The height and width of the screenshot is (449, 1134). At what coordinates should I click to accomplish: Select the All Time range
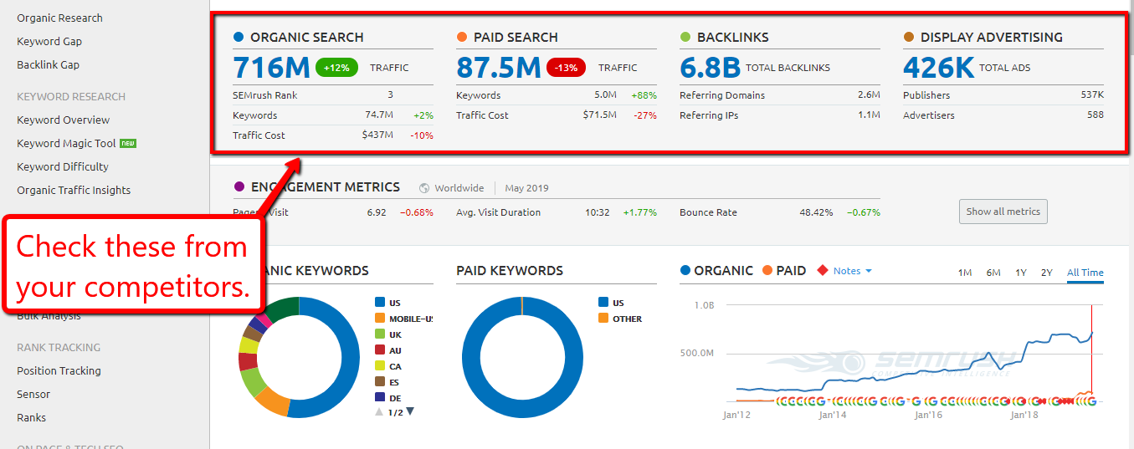tap(1085, 273)
